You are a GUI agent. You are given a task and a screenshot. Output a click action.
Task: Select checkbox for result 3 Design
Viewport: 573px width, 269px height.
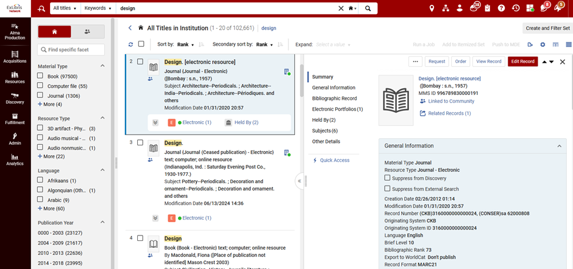click(140, 142)
